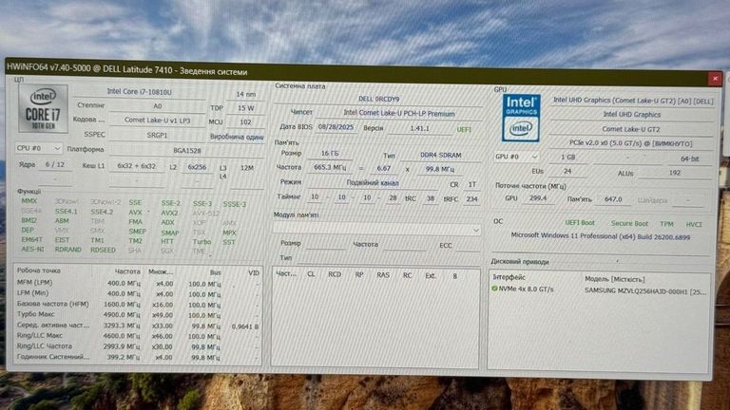Screen dimensions: 730x410
Task: Click the MCU value 102
Action: [245, 121]
